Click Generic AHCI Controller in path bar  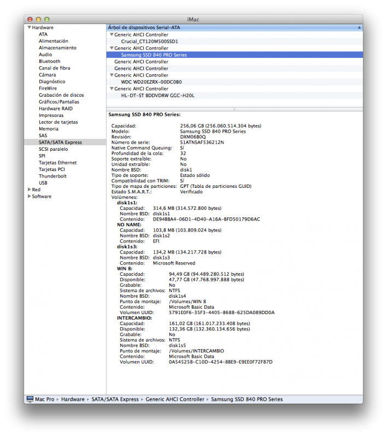click(x=175, y=399)
